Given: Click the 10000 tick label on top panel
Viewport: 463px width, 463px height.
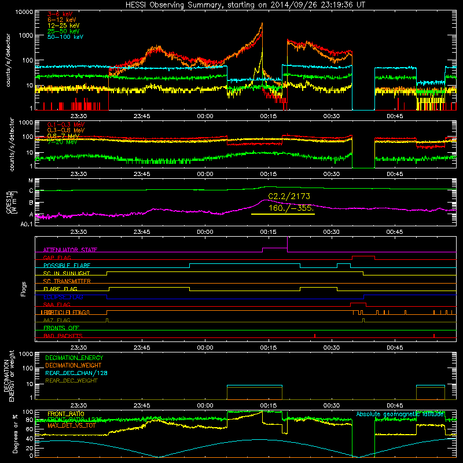Looking at the screenshot, I should click(x=24, y=12).
